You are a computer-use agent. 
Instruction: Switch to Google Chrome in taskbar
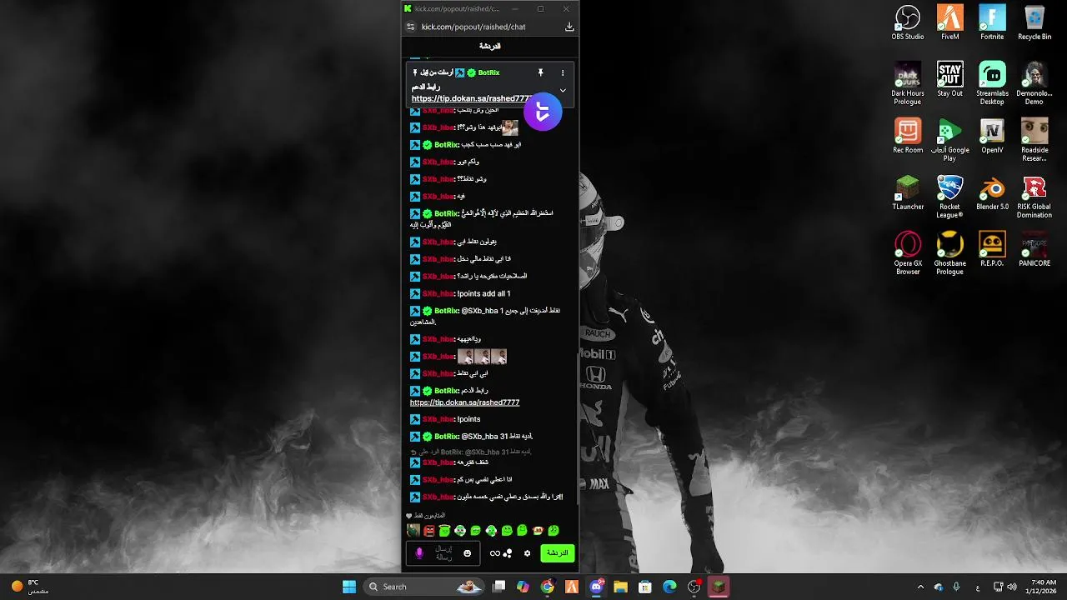(x=547, y=587)
